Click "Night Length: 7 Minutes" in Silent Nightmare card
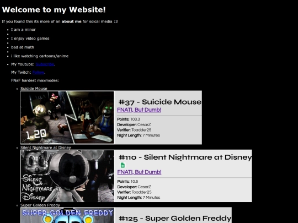Viewport: 298px width, 223px height. 139,198
